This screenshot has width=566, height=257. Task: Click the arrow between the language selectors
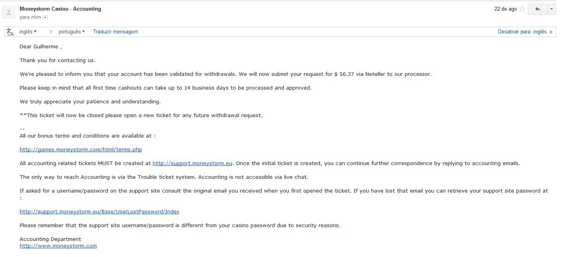point(51,32)
